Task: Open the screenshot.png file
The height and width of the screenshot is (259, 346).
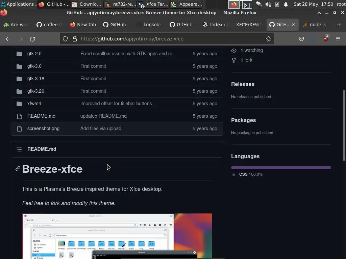Action: click(43, 128)
